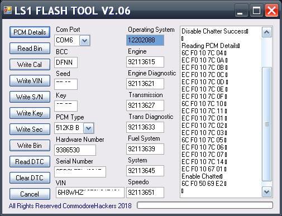The image size is (282, 216).
Task: Click the PCM Details button
Action: point(30,32)
